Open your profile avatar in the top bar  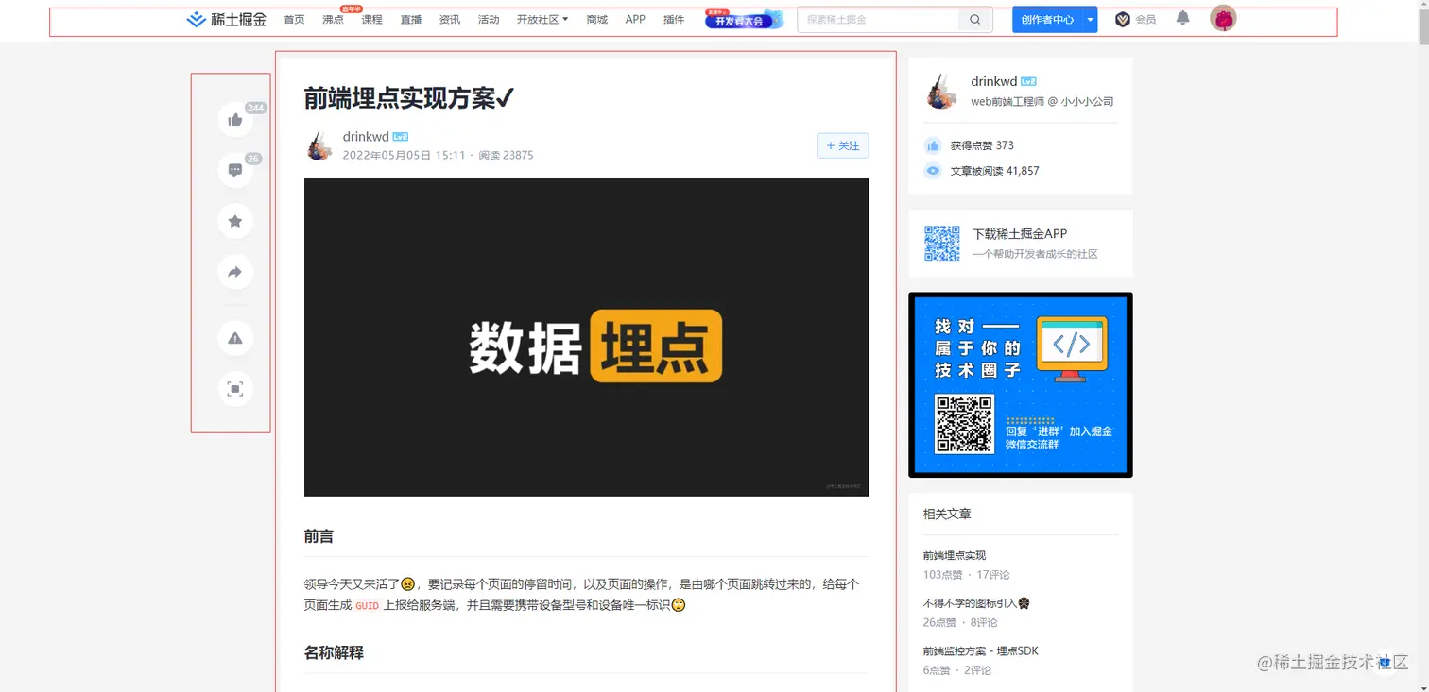pyautogui.click(x=1223, y=17)
